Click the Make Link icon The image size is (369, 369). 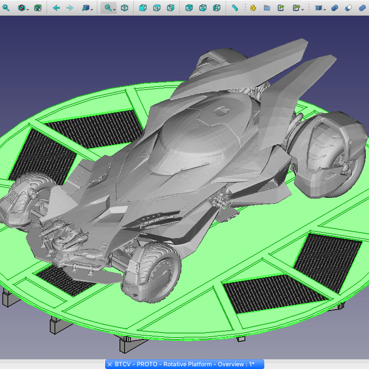pos(281,8)
